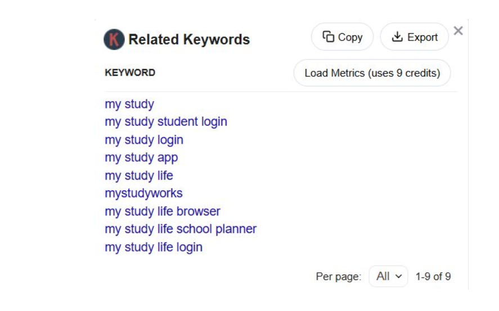Click the "my study life login" keyword

point(154,247)
